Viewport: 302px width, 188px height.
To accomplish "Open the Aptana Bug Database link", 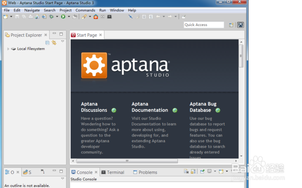I will (x=203, y=107).
